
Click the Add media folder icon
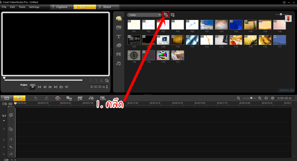point(166,15)
